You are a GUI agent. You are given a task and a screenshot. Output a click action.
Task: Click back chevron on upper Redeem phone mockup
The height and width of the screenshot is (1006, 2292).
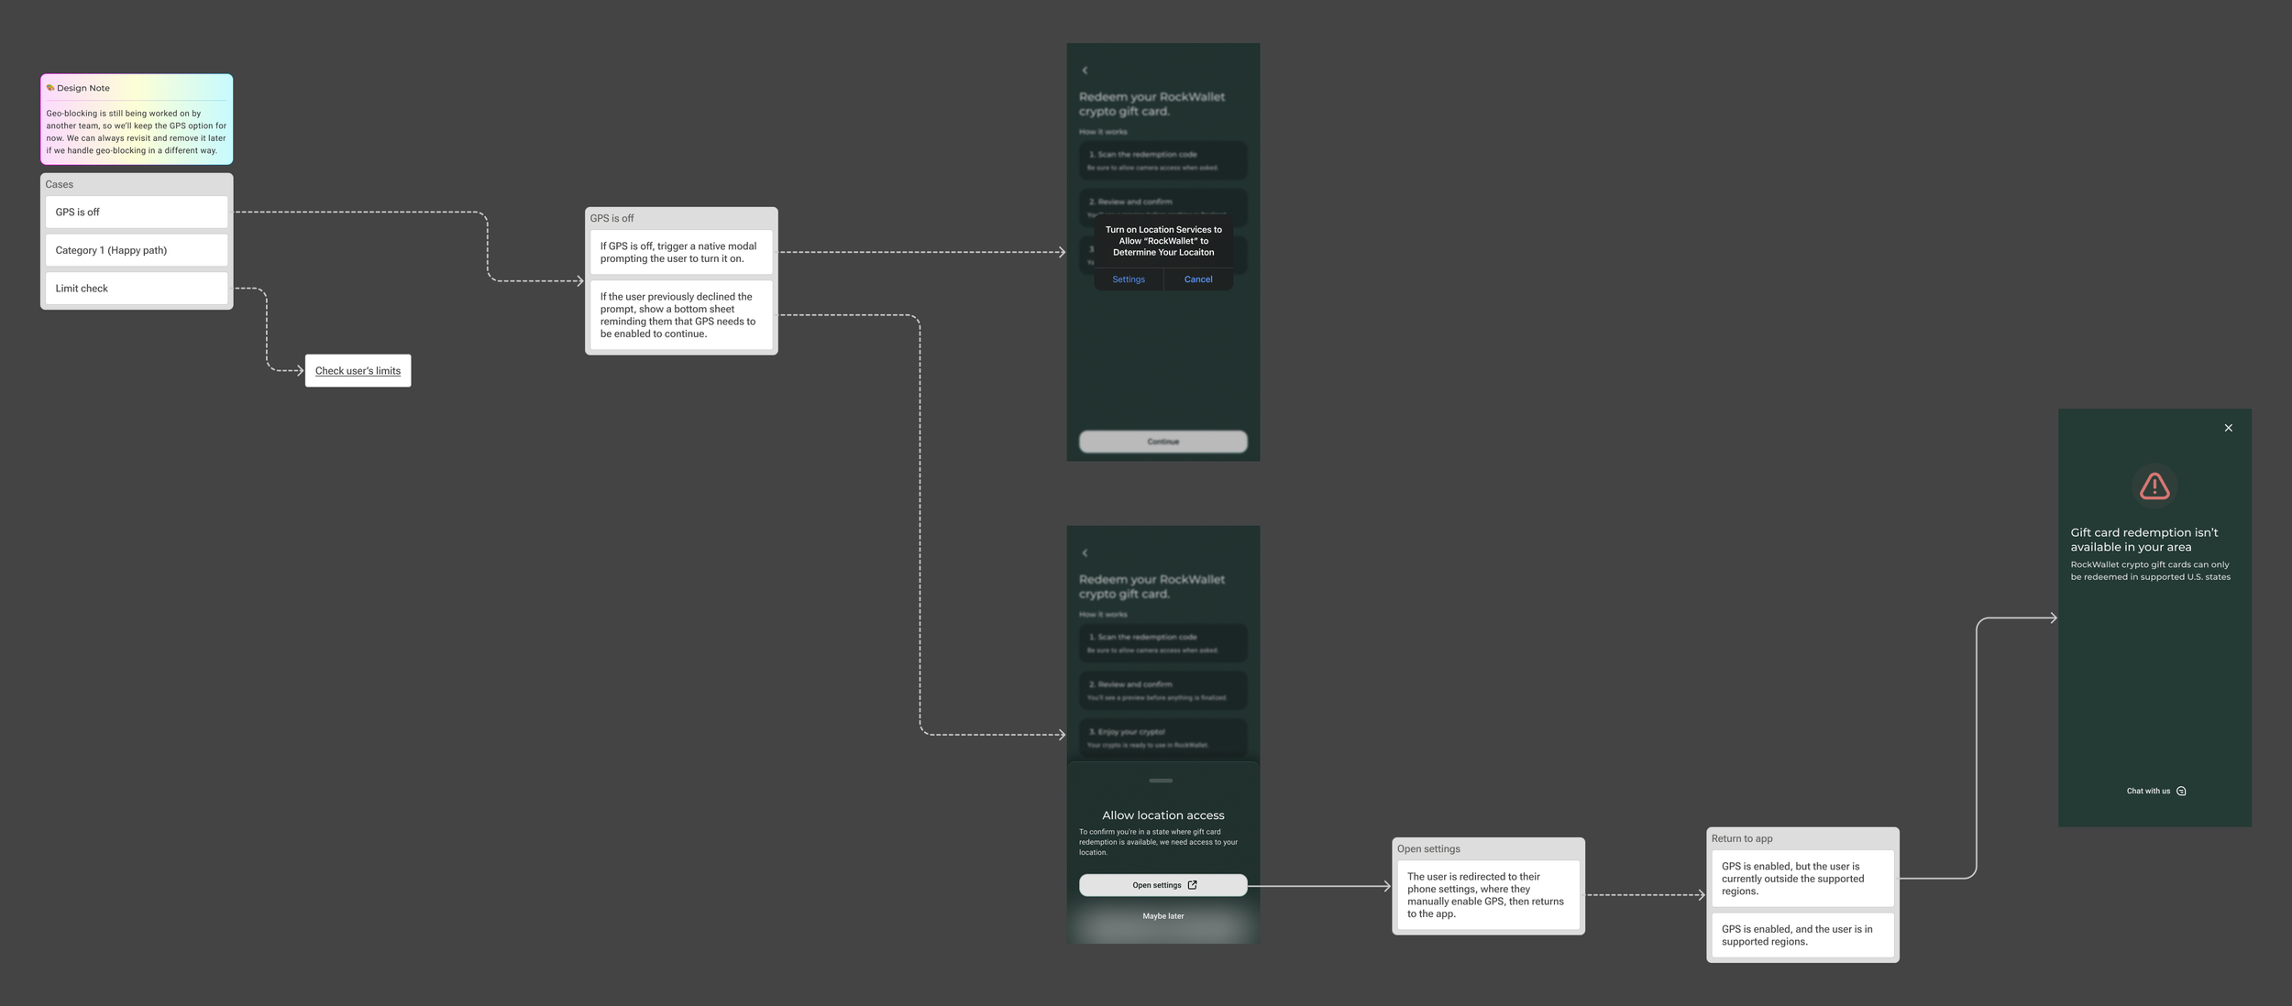coord(1085,71)
